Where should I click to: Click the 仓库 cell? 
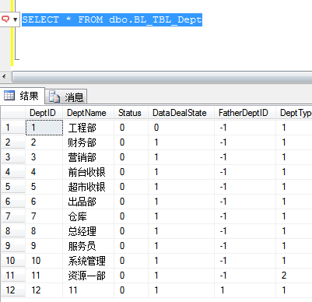pos(88,216)
